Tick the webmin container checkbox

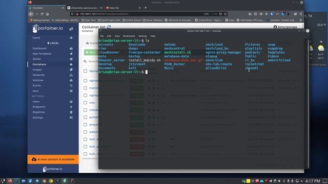(86, 132)
